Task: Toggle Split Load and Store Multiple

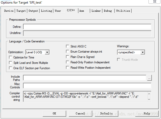Action: click(x=11, y=63)
